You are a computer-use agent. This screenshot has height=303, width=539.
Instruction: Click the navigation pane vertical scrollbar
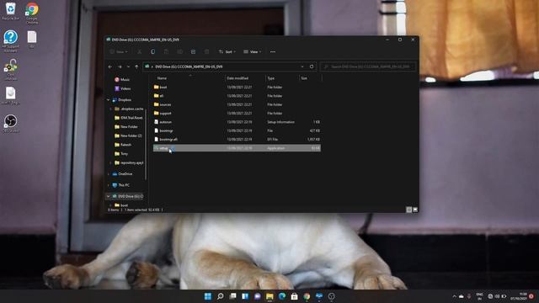[x=146, y=144]
